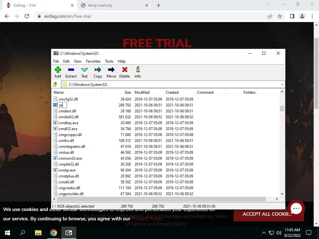Close the ExitLag - Trial tab
The image size is (319, 239).
click(x=72, y=5)
